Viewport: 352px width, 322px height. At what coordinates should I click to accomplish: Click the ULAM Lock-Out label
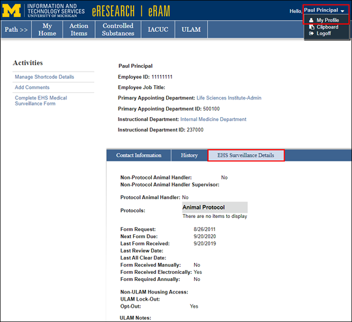coord(140,299)
